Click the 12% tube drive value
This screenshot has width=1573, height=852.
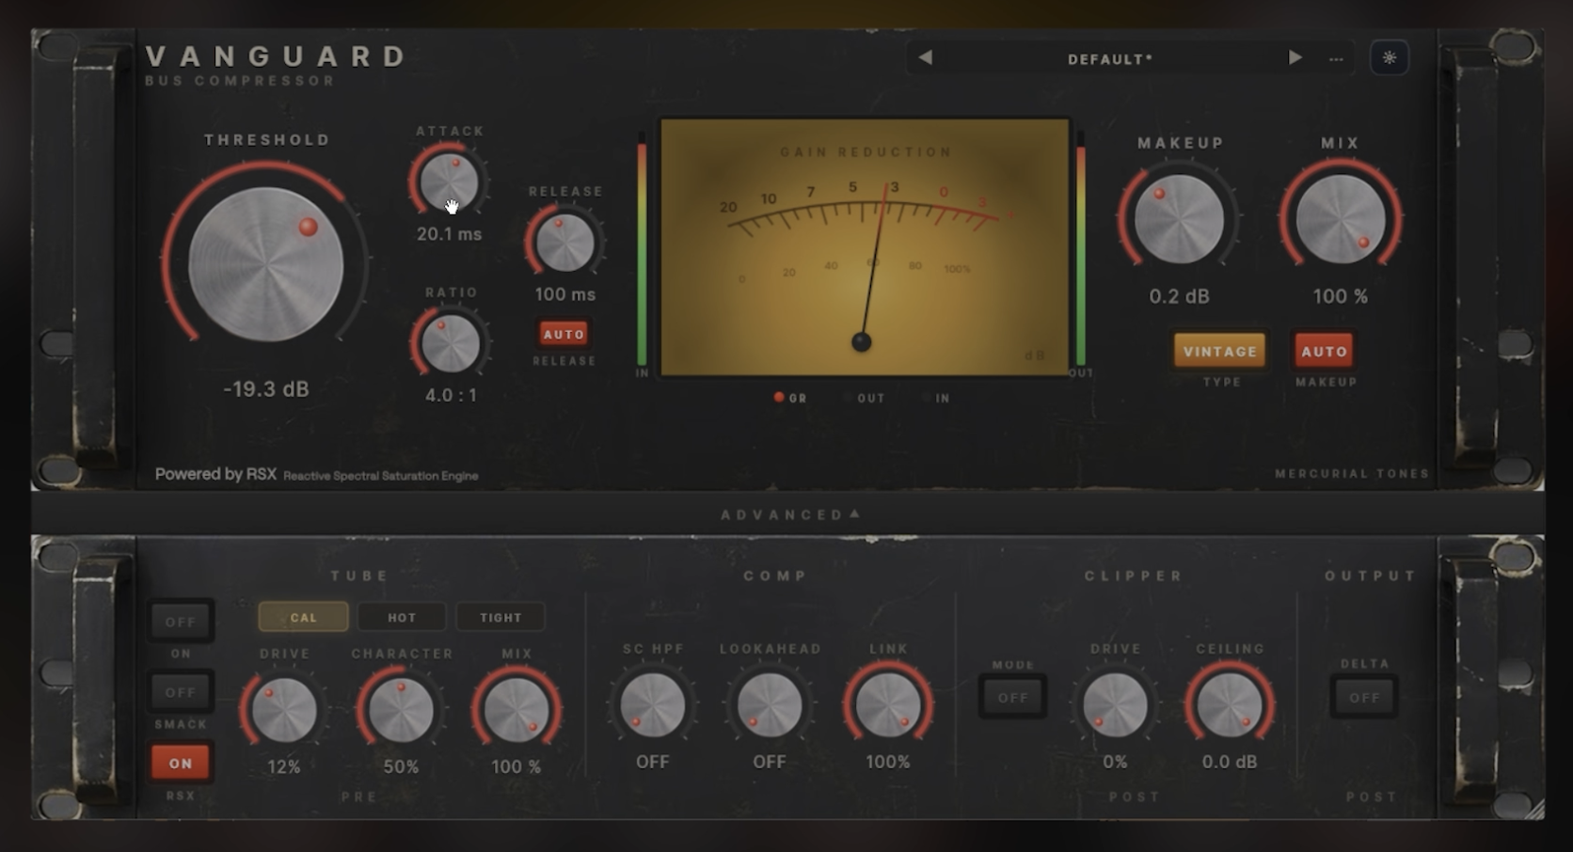coord(283,766)
